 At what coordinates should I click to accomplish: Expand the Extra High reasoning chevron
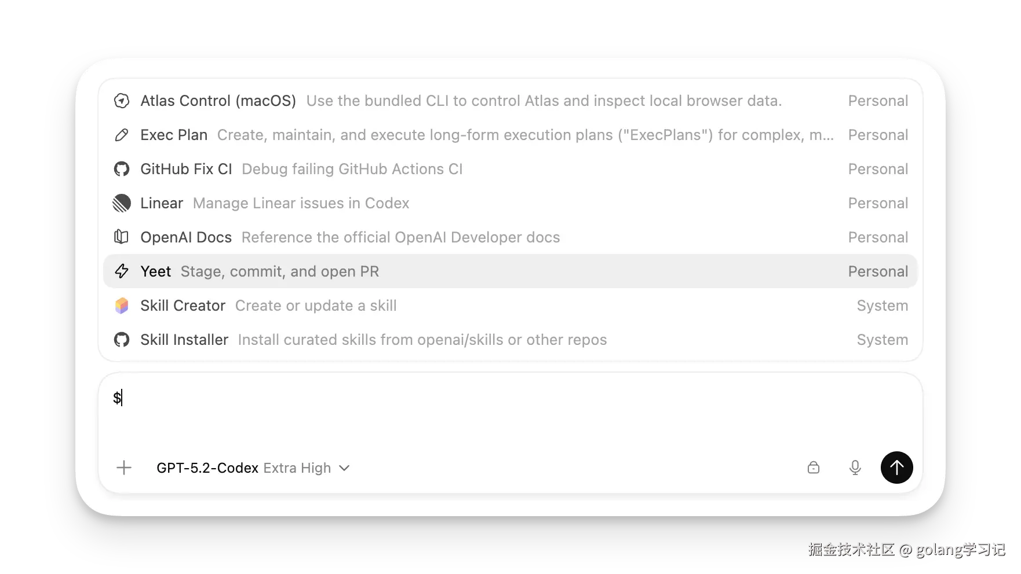(344, 468)
